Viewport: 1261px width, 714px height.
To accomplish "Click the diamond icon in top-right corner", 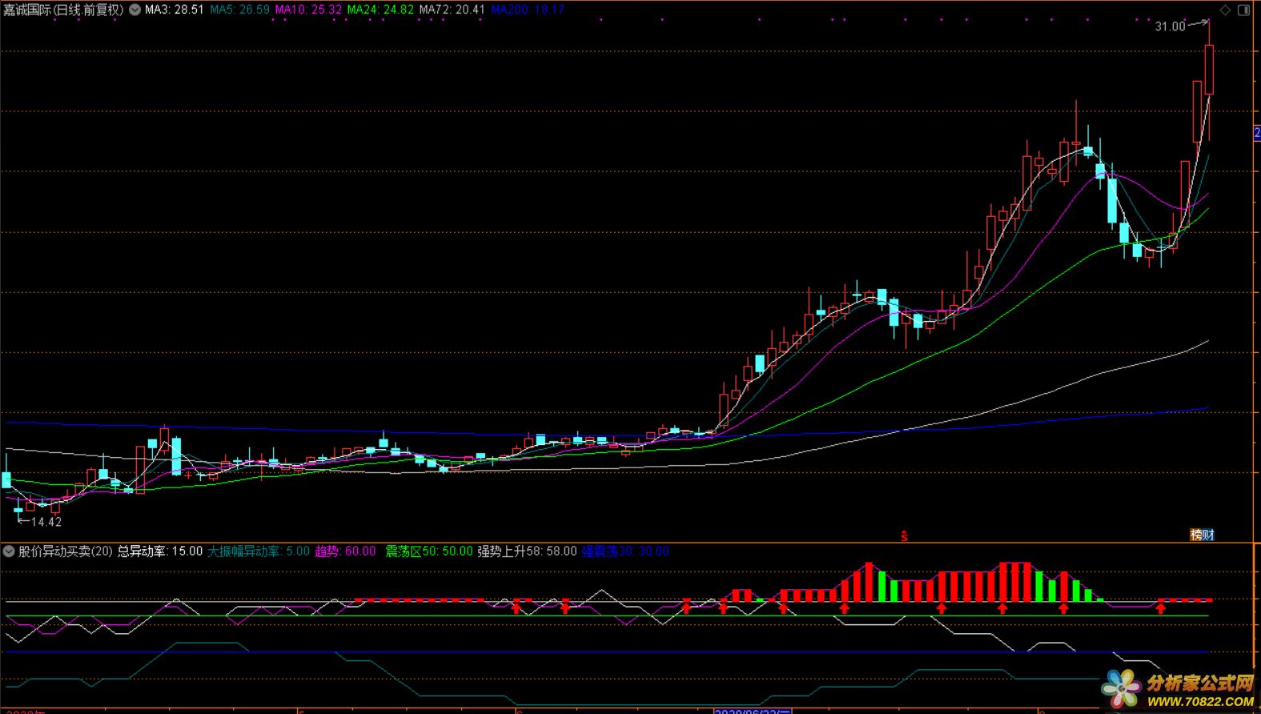I will (1225, 10).
